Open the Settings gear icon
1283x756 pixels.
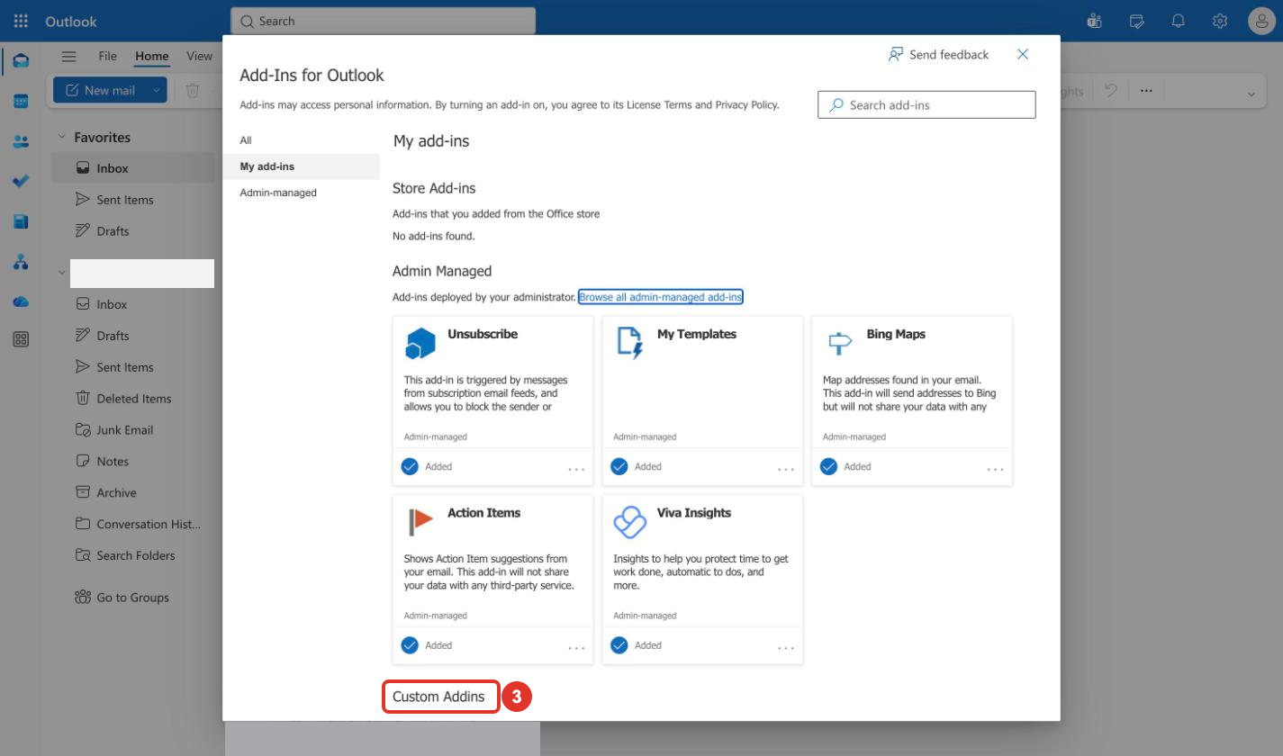click(x=1220, y=21)
